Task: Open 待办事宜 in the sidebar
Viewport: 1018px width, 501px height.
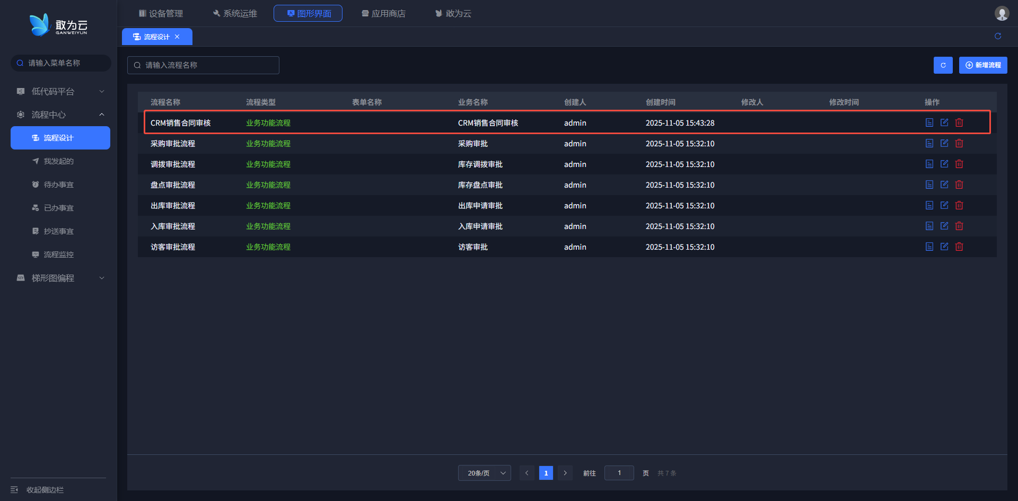Action: (58, 184)
